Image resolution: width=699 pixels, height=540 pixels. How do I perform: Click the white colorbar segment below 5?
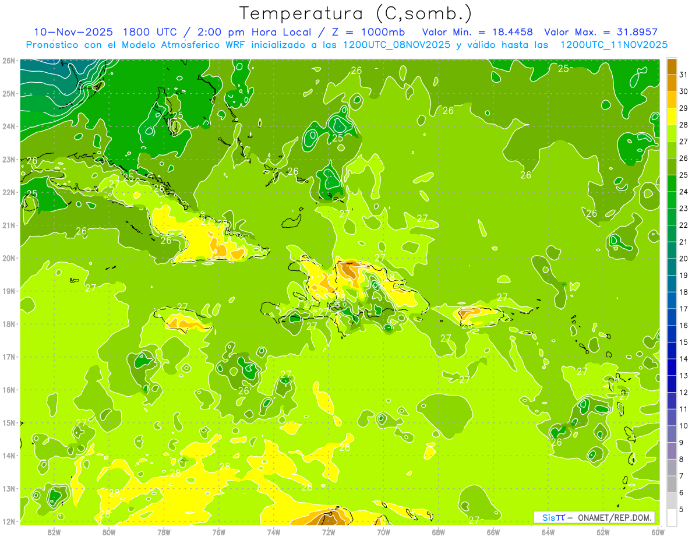pos(672,517)
